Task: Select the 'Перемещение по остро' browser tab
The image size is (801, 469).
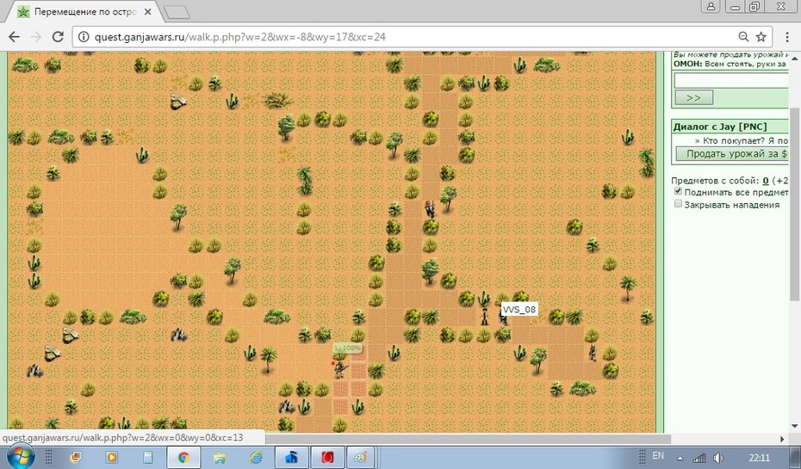Action: coord(84,12)
